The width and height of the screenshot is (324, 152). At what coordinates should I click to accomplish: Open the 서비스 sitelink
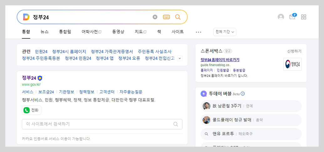tap(28, 92)
